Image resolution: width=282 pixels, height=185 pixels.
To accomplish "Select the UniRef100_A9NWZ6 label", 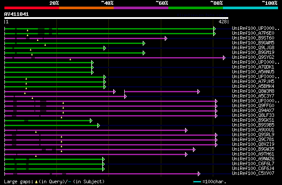I will pos(253,159).
